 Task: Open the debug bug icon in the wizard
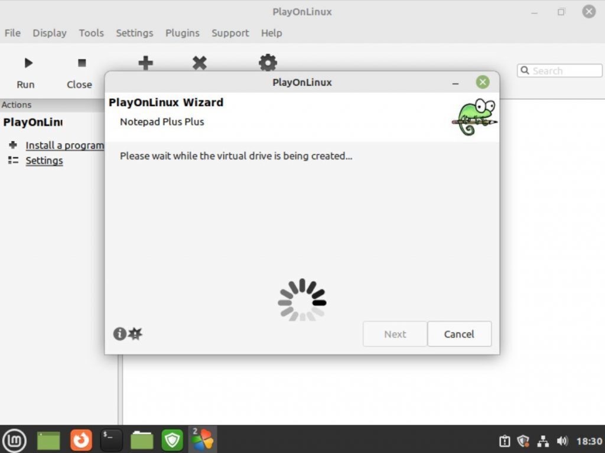click(x=135, y=334)
